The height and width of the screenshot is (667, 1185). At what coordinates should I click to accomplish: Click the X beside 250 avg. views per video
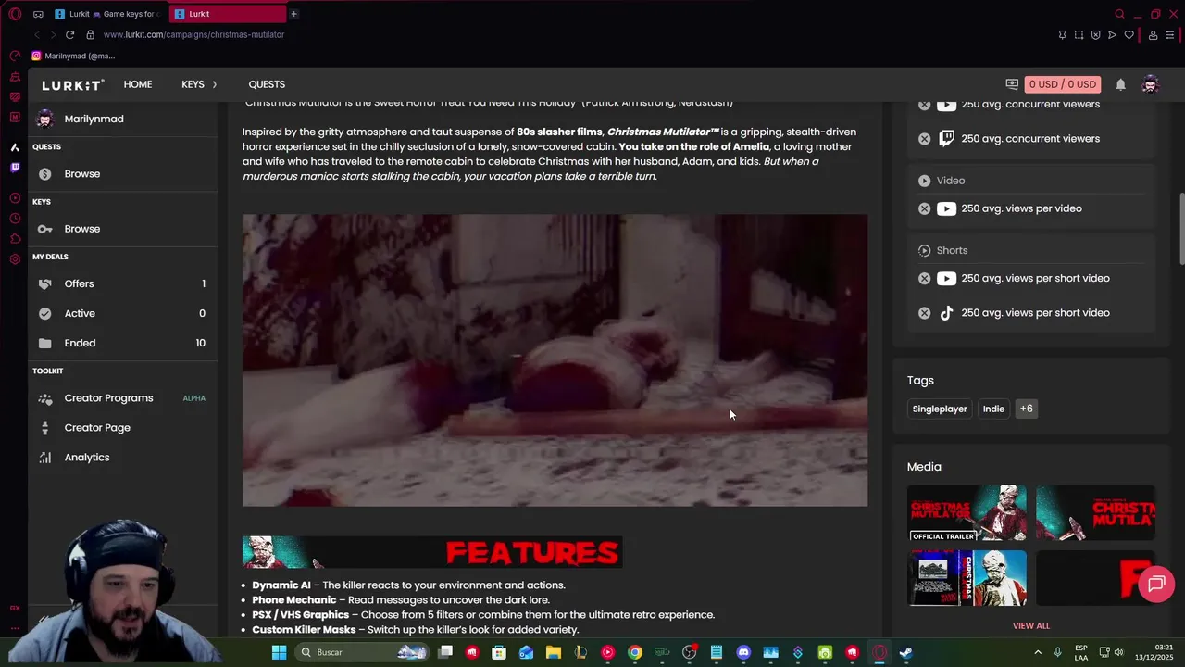(924, 208)
